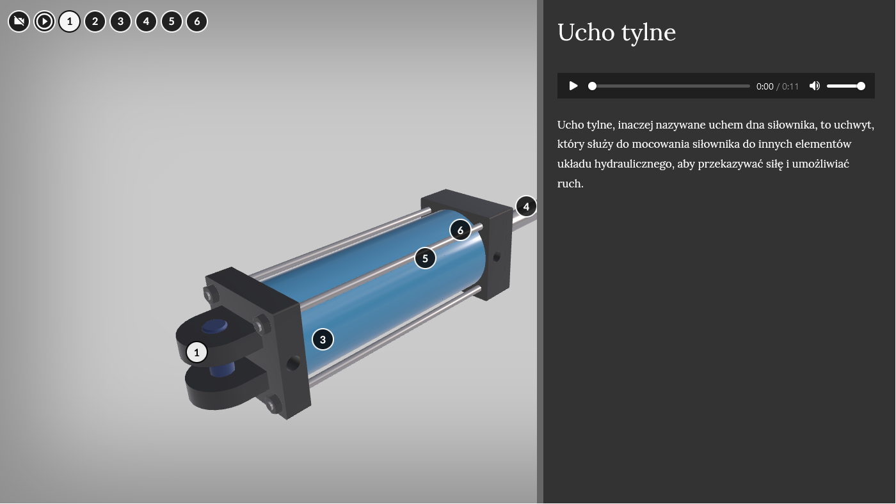The width and height of the screenshot is (896, 504).
Task: Mute the audio with speaker icon
Action: click(814, 86)
